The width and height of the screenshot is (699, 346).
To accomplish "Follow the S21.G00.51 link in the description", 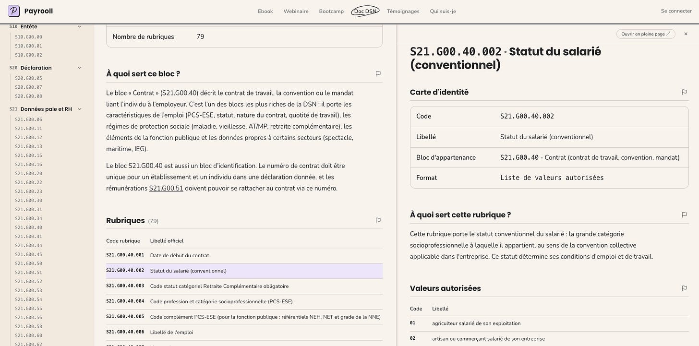I will click(166, 188).
